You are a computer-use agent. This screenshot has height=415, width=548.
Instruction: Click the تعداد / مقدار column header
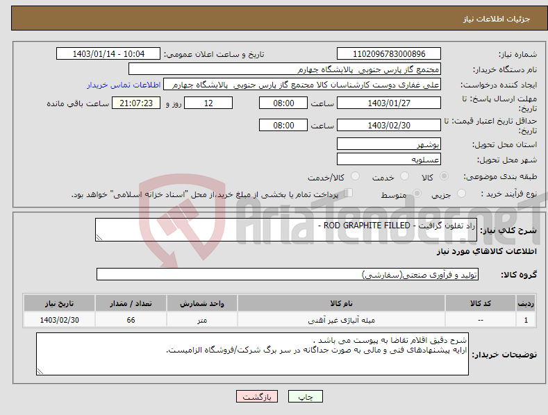(131, 303)
